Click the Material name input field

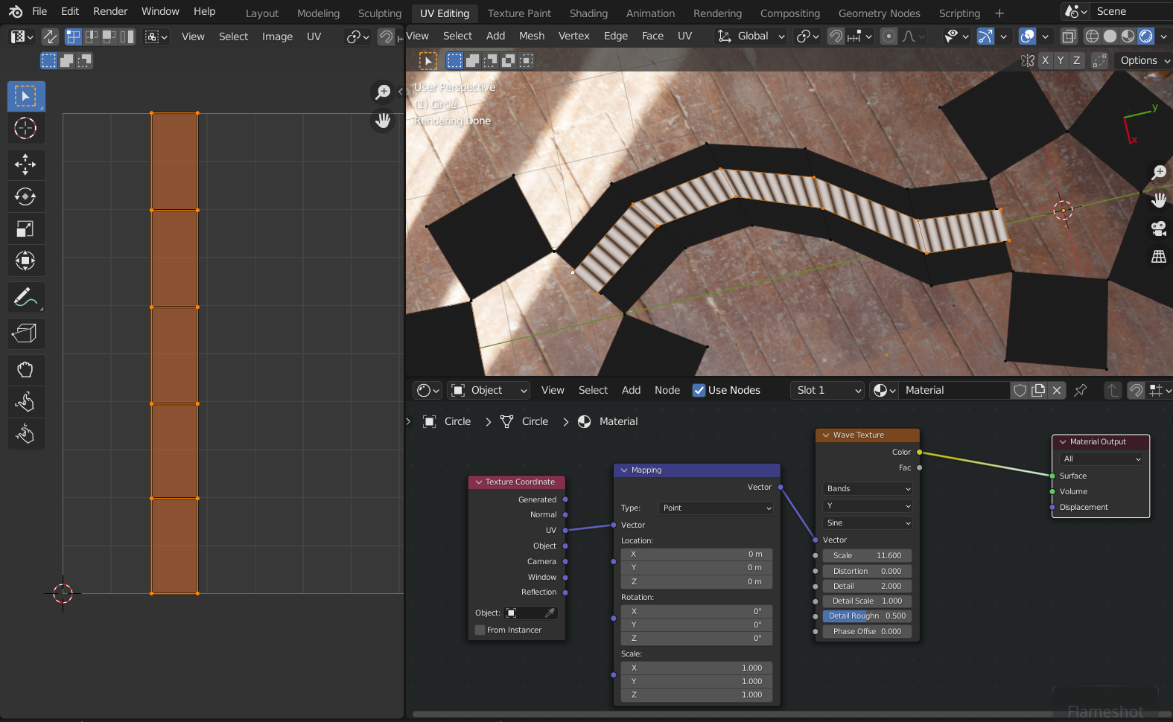pyautogui.click(x=953, y=390)
